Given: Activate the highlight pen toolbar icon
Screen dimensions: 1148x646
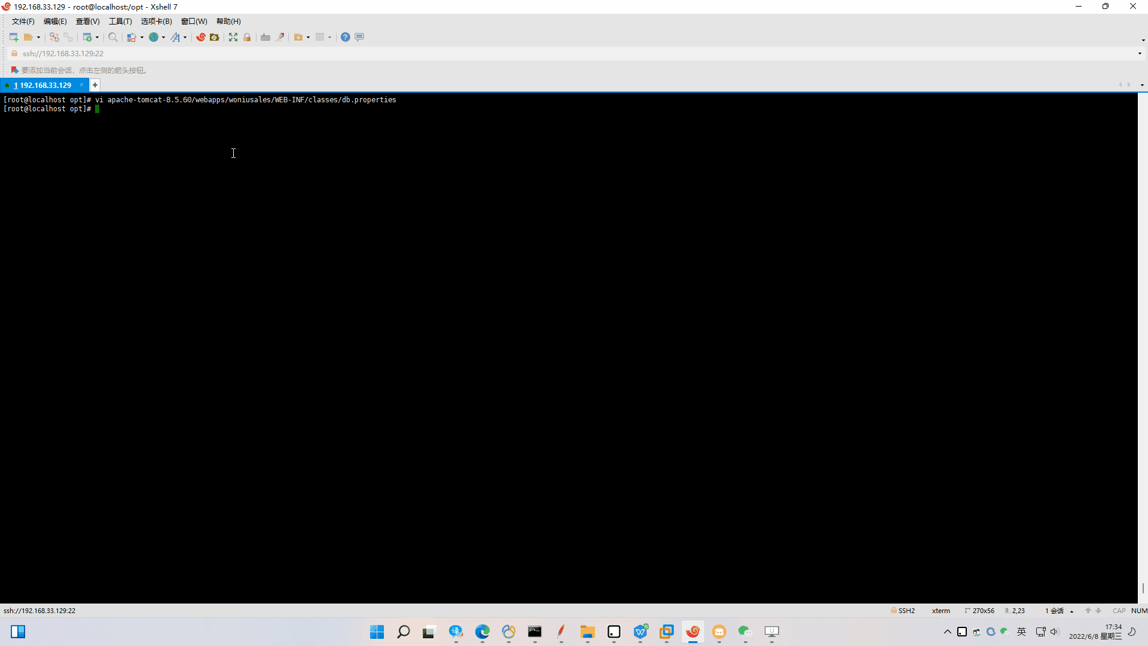Looking at the screenshot, I should pos(280,37).
